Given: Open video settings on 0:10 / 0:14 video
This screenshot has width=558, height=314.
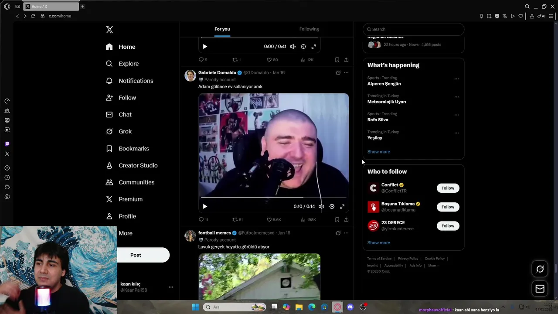Looking at the screenshot, I should 332,207.
